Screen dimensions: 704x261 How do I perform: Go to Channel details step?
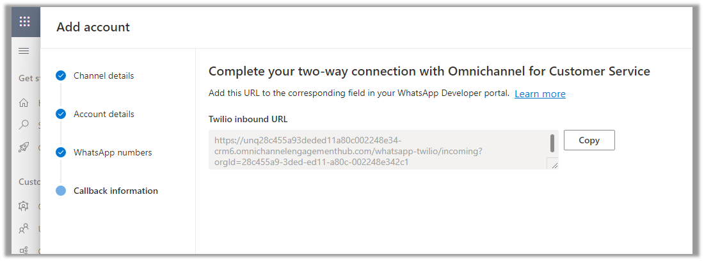104,75
